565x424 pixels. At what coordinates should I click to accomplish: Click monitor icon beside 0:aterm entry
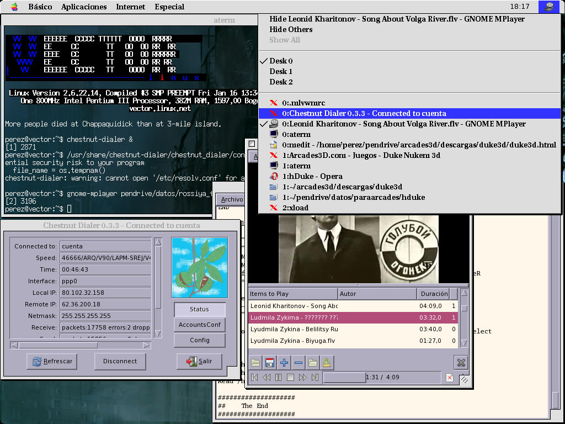(x=274, y=134)
